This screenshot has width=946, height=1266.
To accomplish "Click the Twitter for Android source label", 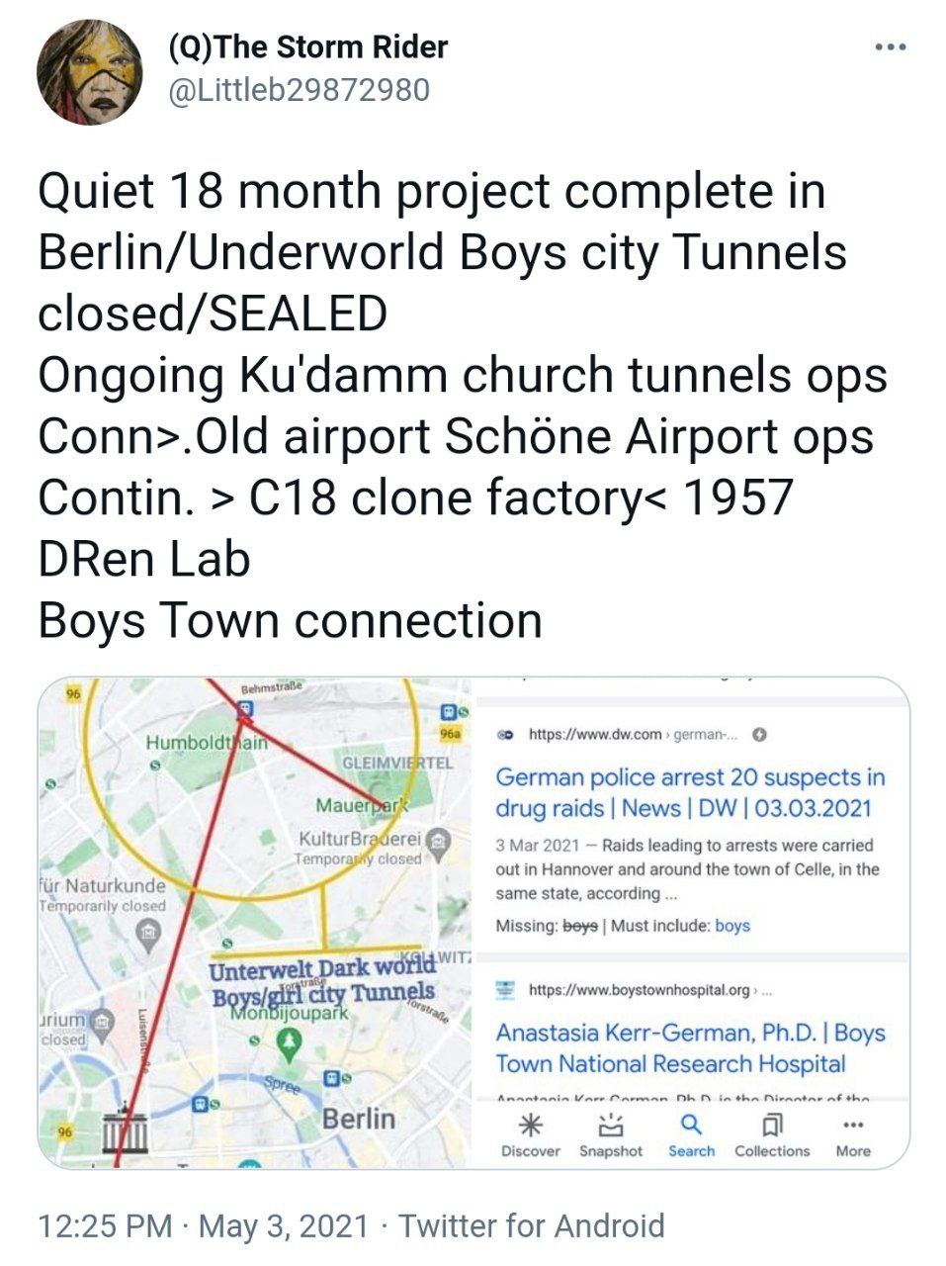I will (x=531, y=1225).
